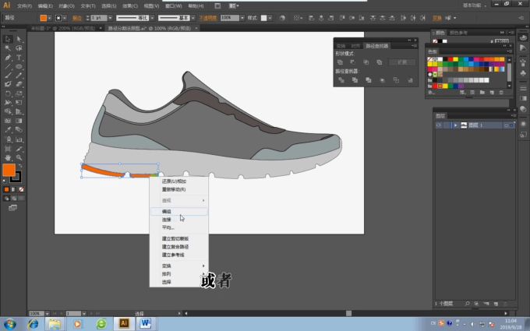530x331 pixels.
Task: Open the workspace switcher 基本功能
Action: pyautogui.click(x=474, y=5)
